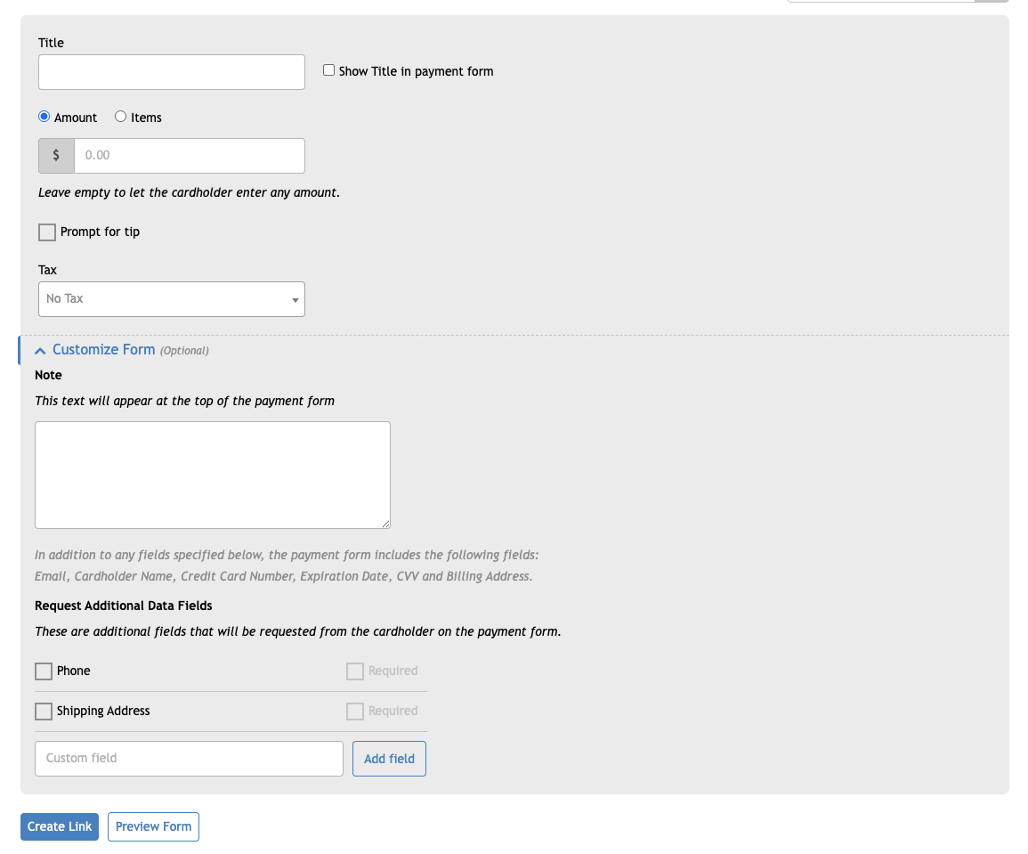Click the Customize Form collapse chevron icon
The height and width of the screenshot is (854, 1028).
pos(40,351)
